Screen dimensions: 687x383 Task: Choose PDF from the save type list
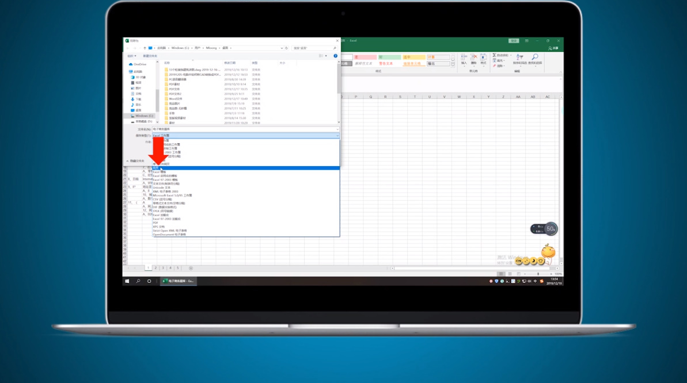tap(246, 223)
